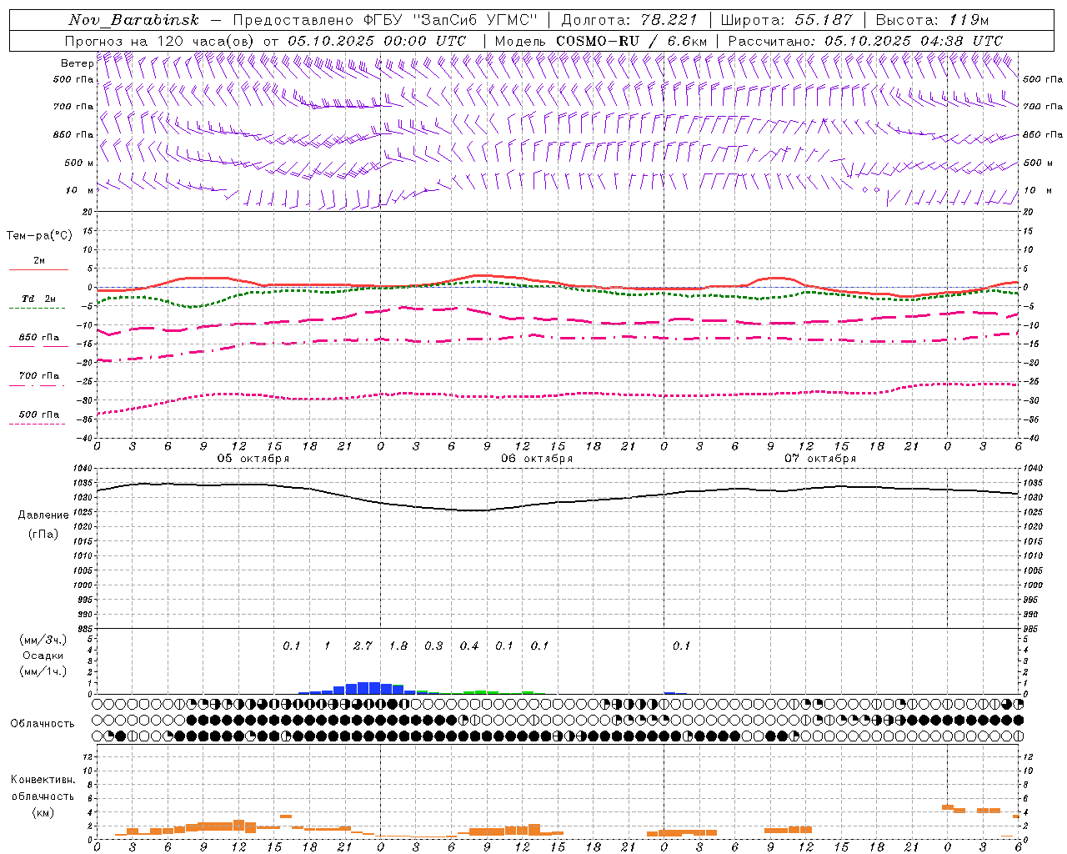Click the 'Тем-ра(°C)' temperature label
The width and height of the screenshot is (1067, 854).
pyautogui.click(x=39, y=236)
